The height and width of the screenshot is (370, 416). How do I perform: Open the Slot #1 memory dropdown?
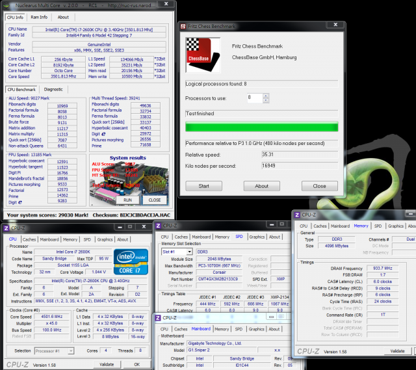tap(189, 252)
